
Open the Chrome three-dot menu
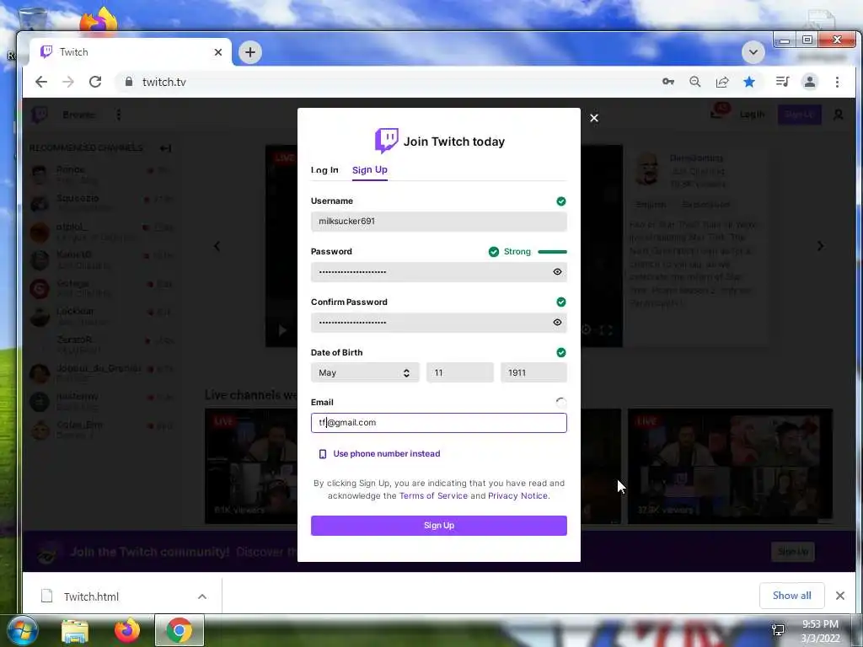(837, 82)
